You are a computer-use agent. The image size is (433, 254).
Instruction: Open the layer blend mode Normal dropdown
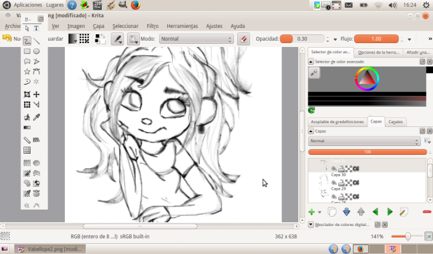pos(364,141)
